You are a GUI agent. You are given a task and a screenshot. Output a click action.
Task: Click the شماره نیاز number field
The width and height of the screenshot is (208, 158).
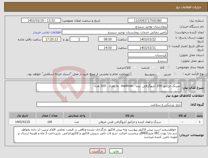148,21
